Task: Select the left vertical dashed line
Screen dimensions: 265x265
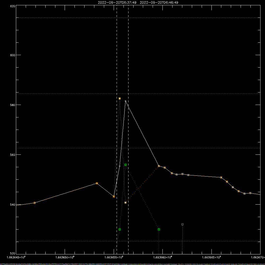Action: [117, 130]
